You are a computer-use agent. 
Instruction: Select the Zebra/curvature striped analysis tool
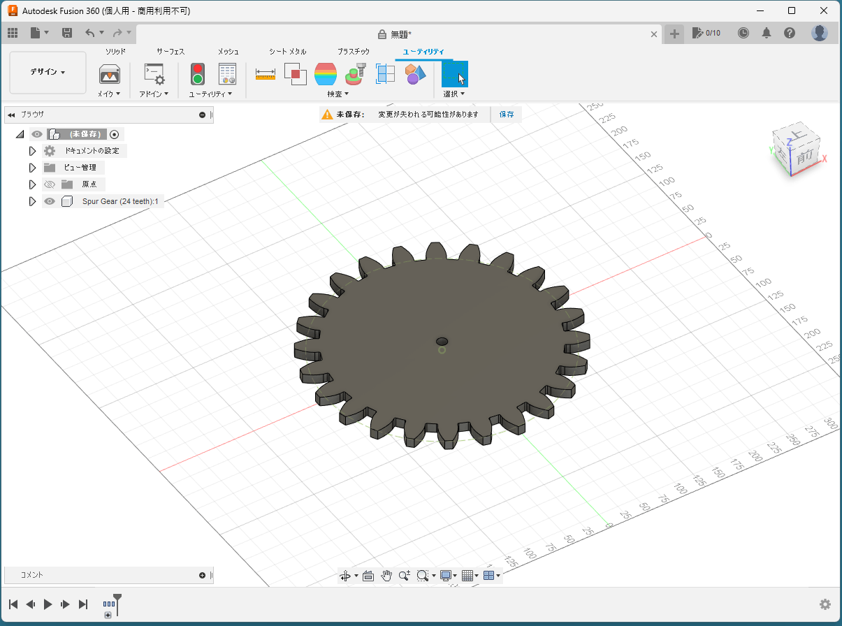tap(326, 74)
